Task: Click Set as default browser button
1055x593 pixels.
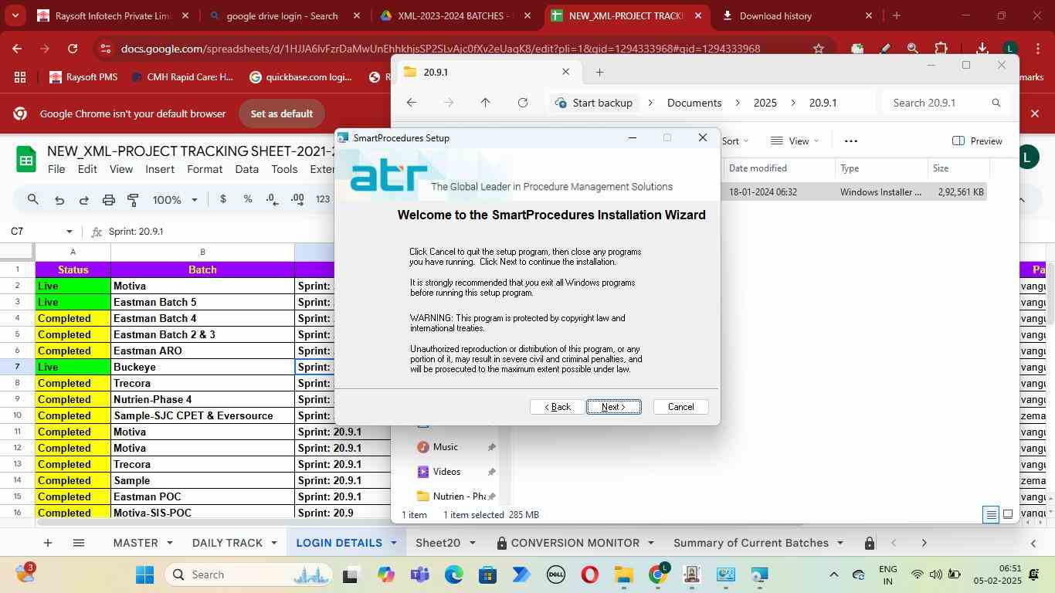Action: (282, 114)
